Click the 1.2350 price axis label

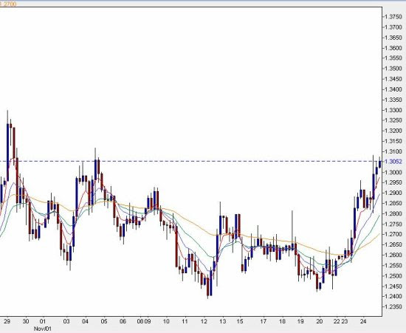[393, 306]
